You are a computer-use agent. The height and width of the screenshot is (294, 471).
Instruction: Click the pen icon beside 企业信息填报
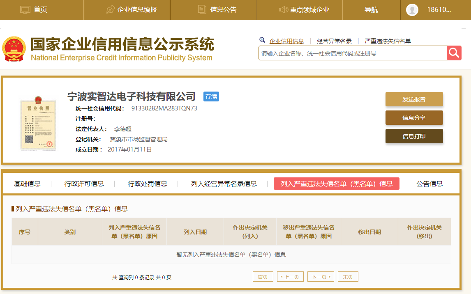pos(111,9)
